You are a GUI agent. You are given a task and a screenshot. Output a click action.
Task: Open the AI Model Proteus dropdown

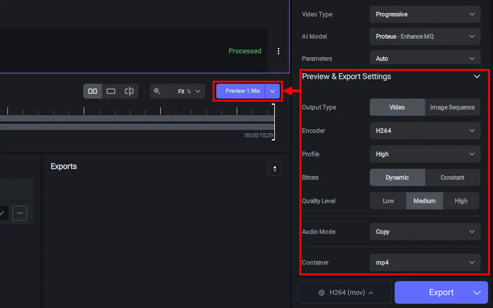[x=425, y=36]
